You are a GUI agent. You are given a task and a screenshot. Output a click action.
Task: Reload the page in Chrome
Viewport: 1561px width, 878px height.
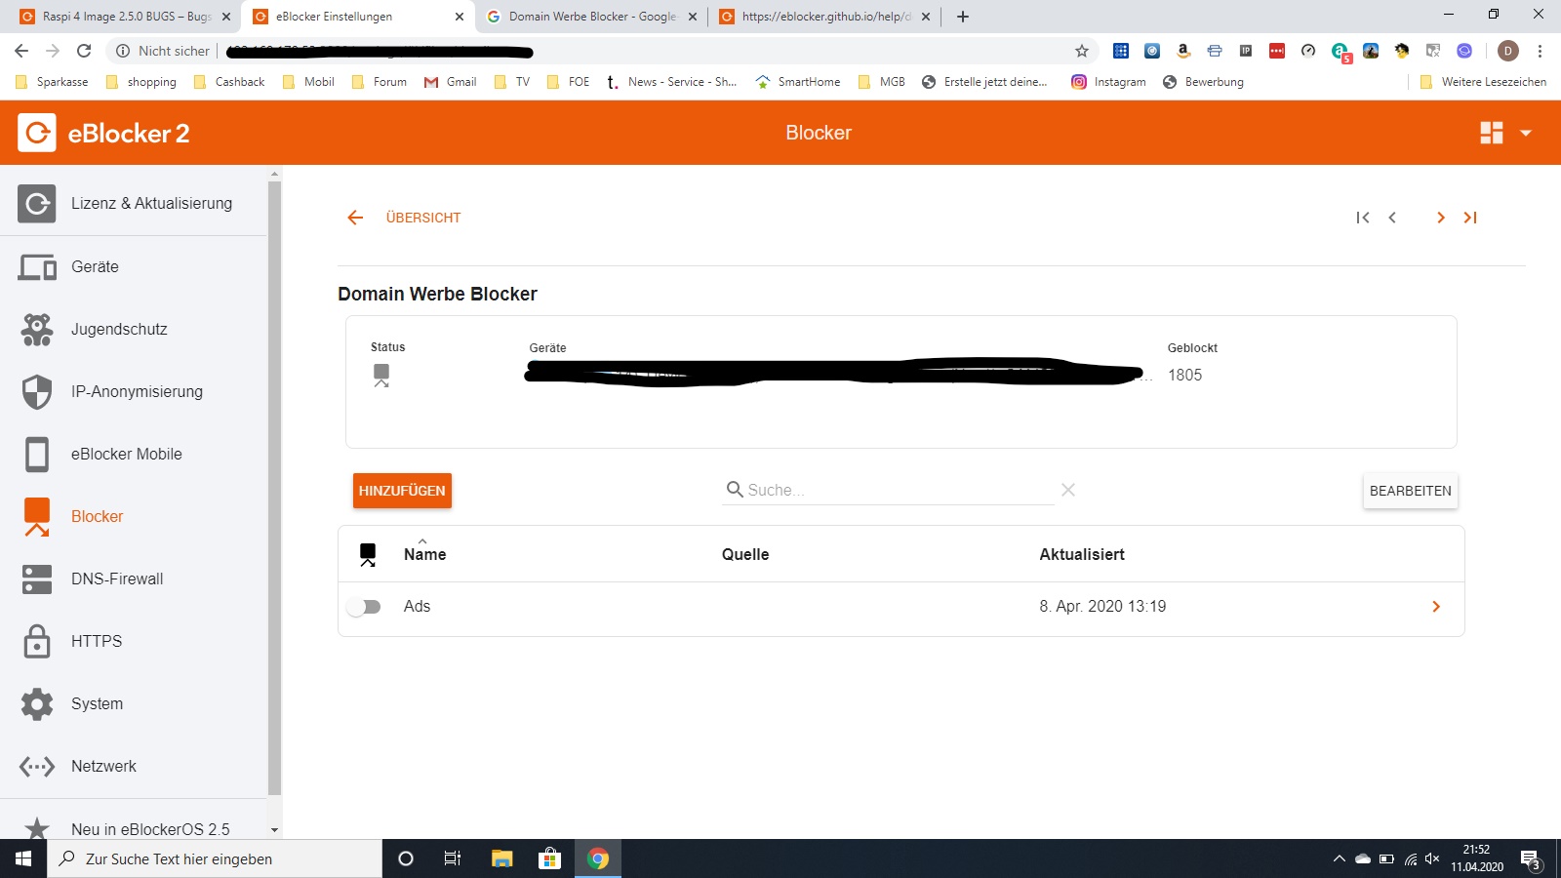tap(84, 51)
